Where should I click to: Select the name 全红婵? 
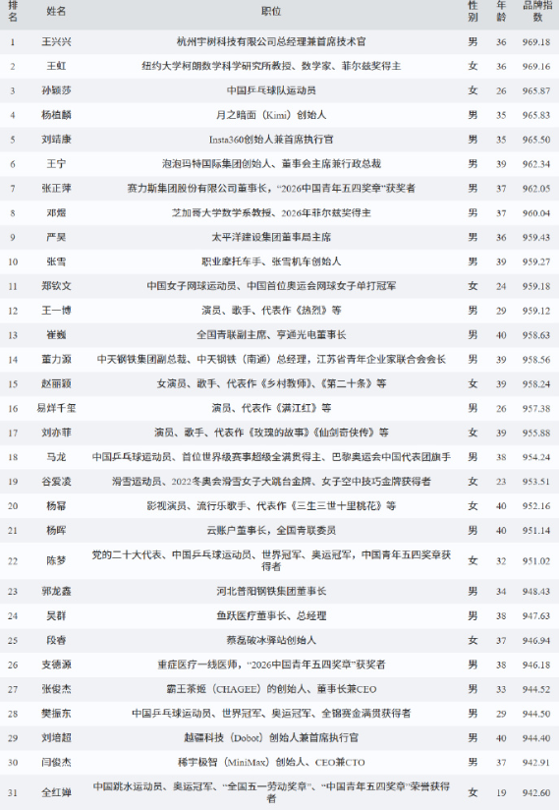(56, 793)
